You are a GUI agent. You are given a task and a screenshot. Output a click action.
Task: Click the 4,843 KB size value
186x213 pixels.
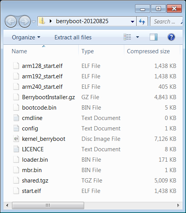(165, 97)
